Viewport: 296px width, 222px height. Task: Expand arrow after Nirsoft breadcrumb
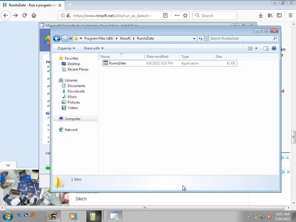[134, 38]
